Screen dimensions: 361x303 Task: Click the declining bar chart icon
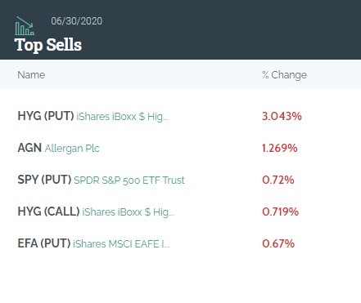[25, 26]
